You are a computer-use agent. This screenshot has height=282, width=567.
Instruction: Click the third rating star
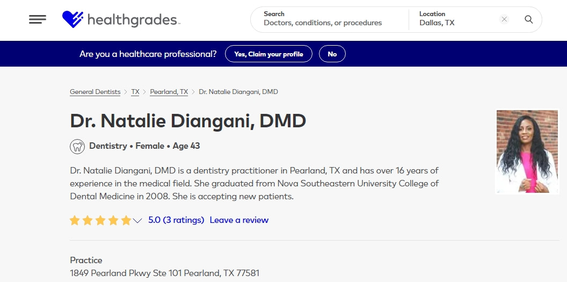(100, 220)
